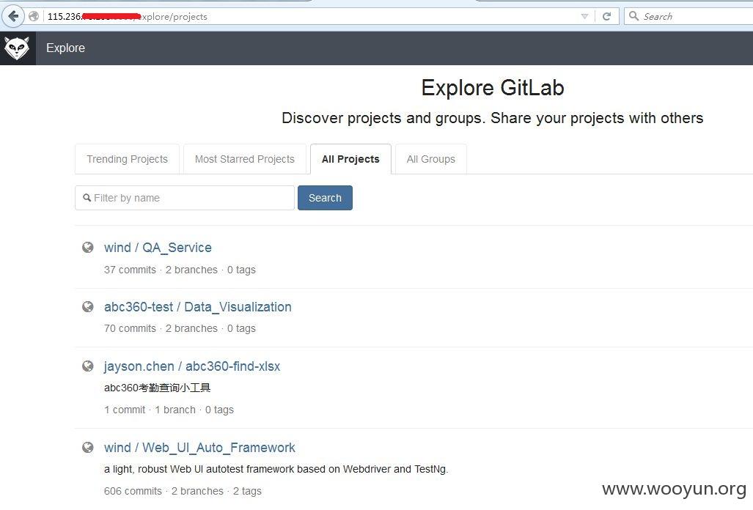Click '1 branch' under abc360-find-xlsx

(x=175, y=410)
